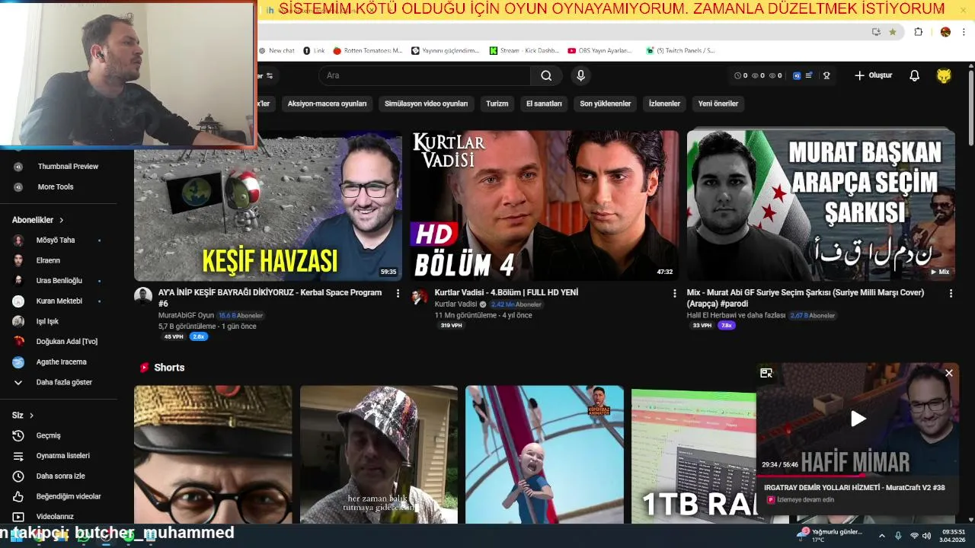Click the search magnifier button
This screenshot has height=548, width=975.
(546, 75)
